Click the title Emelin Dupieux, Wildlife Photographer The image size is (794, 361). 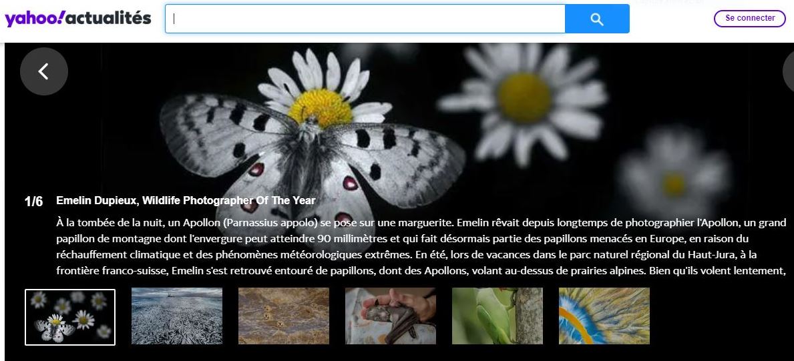[186, 200]
